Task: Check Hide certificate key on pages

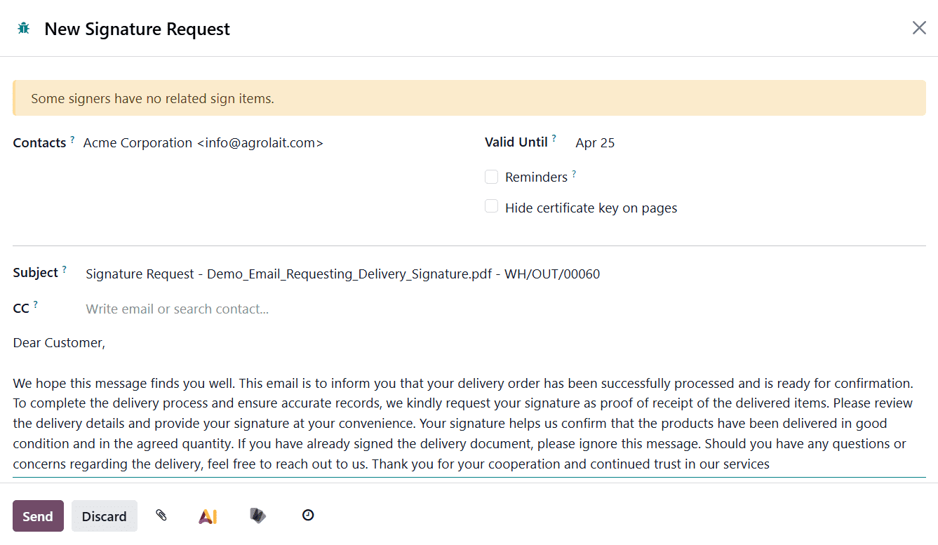Action: (491, 206)
